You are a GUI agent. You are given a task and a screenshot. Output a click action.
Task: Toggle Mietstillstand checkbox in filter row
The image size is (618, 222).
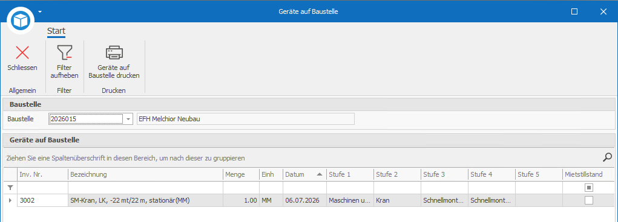coord(589,188)
